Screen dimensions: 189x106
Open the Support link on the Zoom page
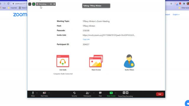point(168,14)
